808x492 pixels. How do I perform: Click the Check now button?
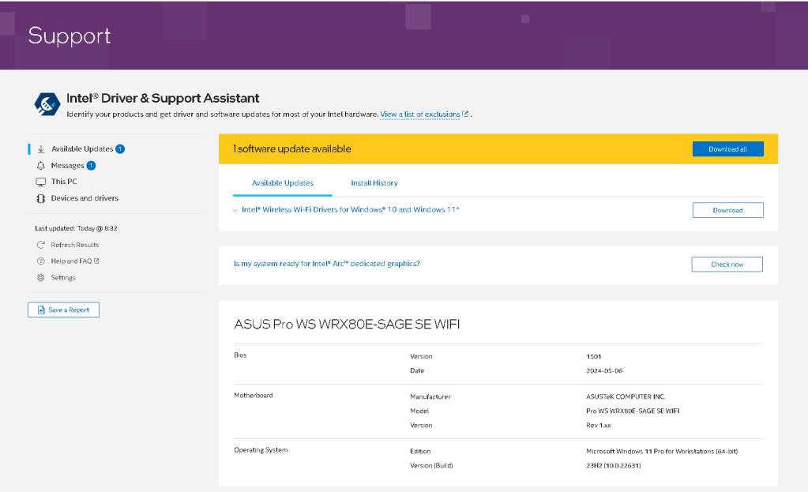coord(727,265)
